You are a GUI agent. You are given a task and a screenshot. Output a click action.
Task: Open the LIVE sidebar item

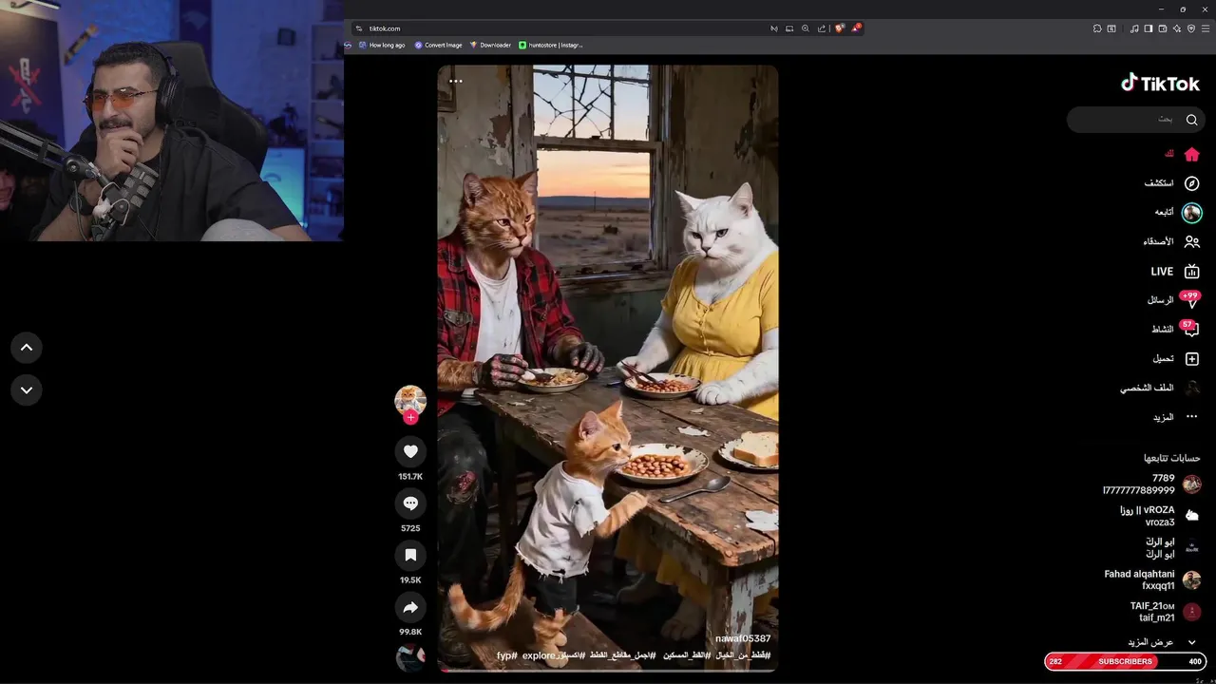(x=1175, y=272)
